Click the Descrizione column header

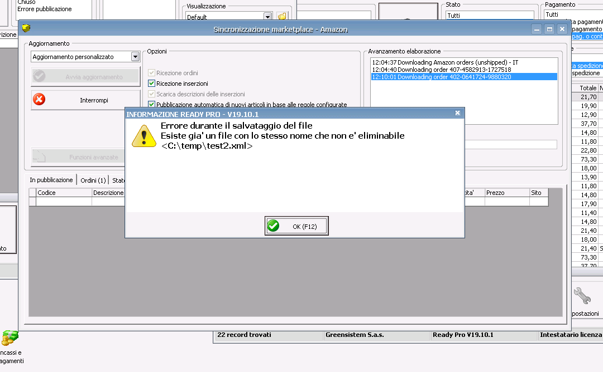(108, 193)
